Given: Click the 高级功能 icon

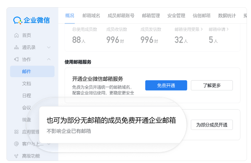Looking at the screenshot, I should pyautogui.click(x=16, y=156).
